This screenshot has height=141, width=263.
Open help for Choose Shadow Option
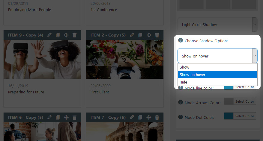coord(181,40)
